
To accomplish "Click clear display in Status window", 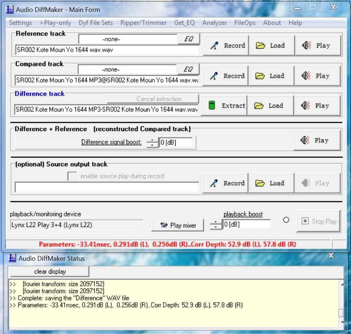I will [x=50, y=272].
